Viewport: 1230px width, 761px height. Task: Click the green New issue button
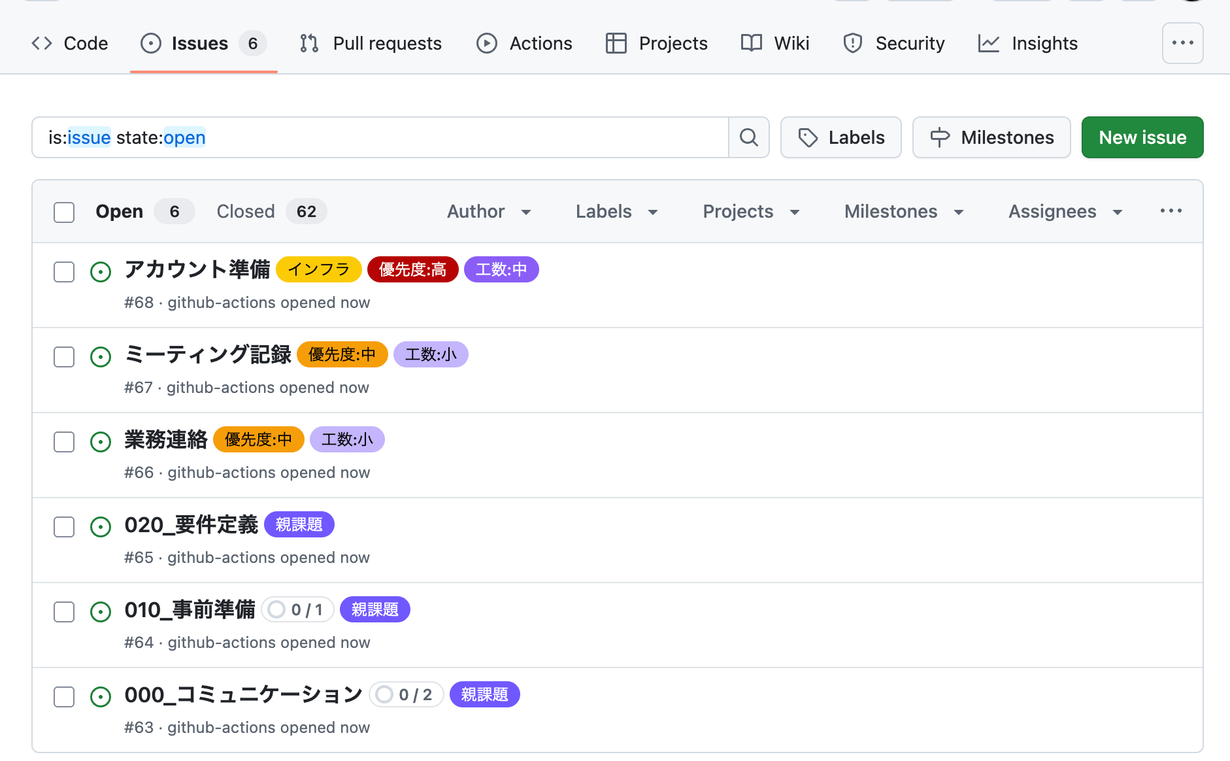click(x=1142, y=137)
